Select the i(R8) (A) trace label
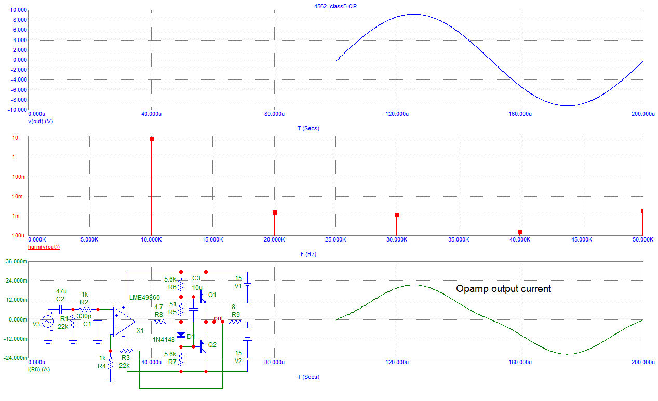This screenshot has height=401, width=658. tap(39, 370)
